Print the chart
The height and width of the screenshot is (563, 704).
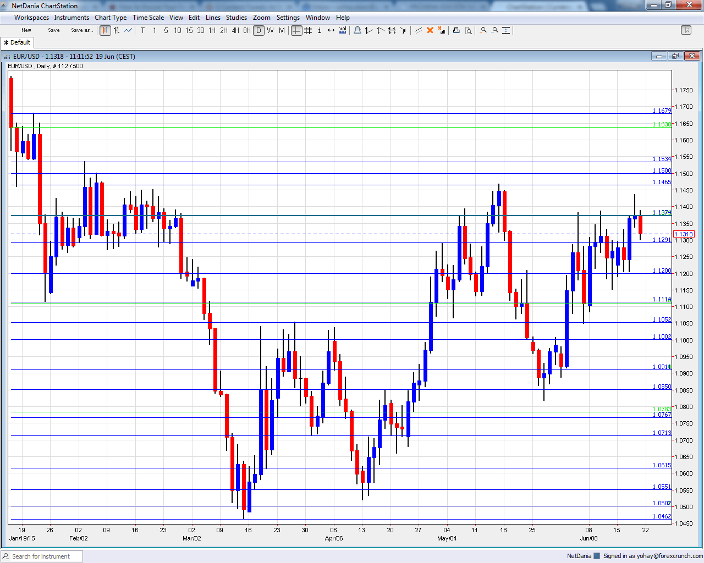pyautogui.click(x=456, y=30)
